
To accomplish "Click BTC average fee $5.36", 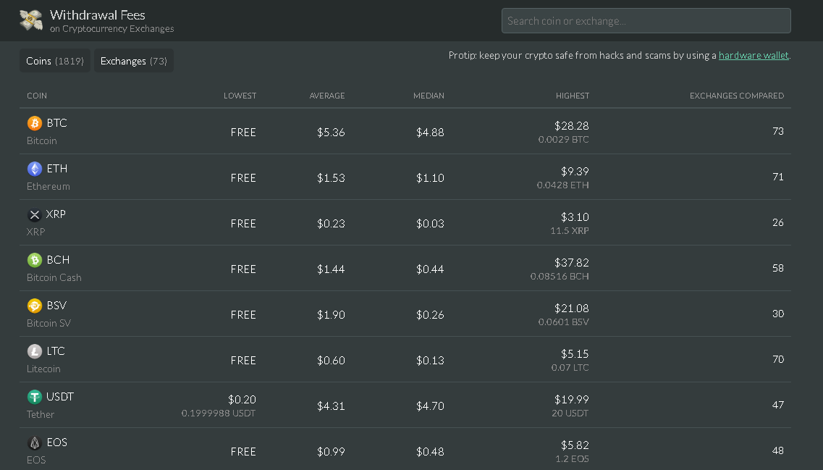I will tap(331, 133).
